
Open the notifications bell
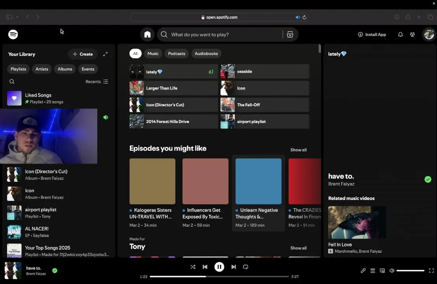400,35
